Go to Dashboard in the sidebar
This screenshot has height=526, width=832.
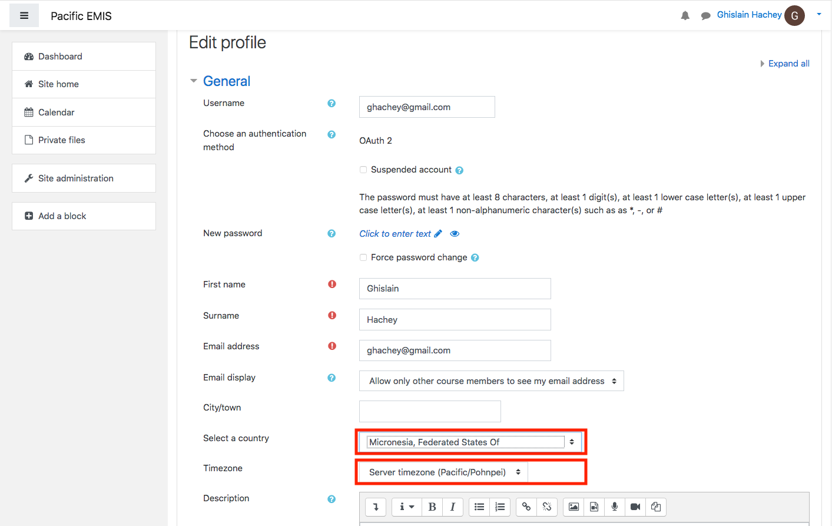pos(60,57)
